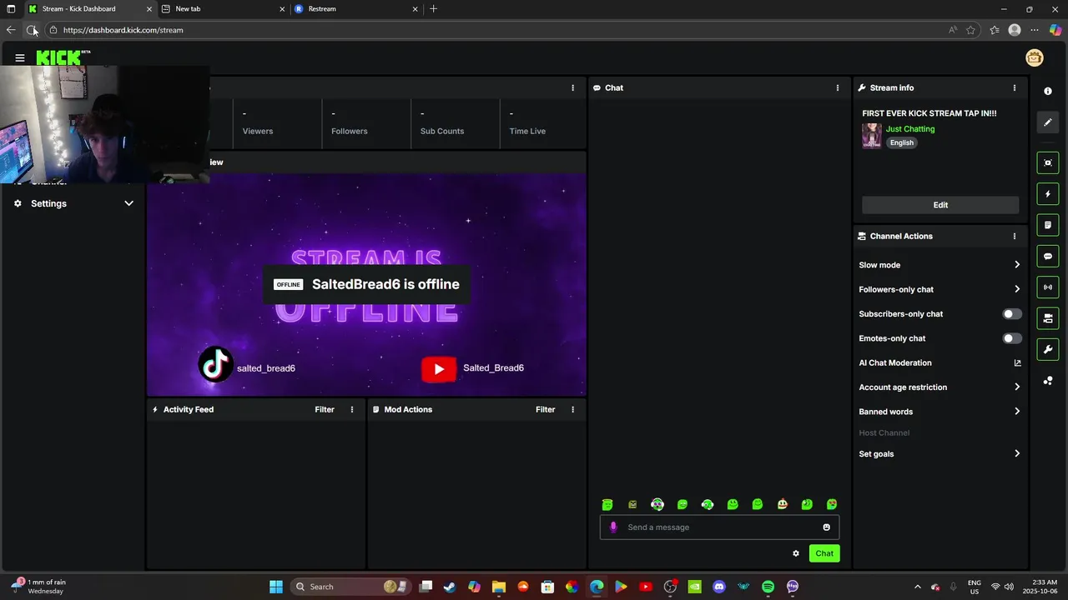Open a new browser tab with plus button
The image size is (1068, 600).
pos(433,9)
